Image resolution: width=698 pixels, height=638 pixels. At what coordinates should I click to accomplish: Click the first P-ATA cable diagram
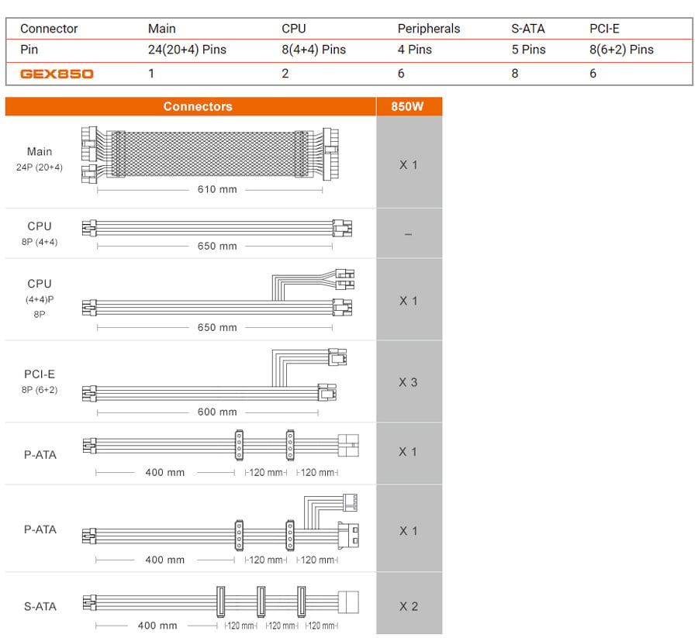(x=220, y=445)
